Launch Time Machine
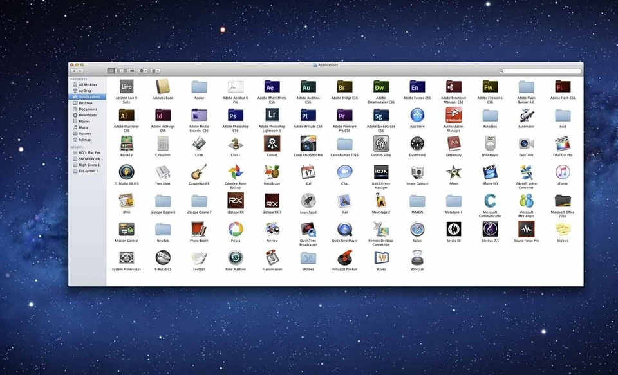 (235, 257)
